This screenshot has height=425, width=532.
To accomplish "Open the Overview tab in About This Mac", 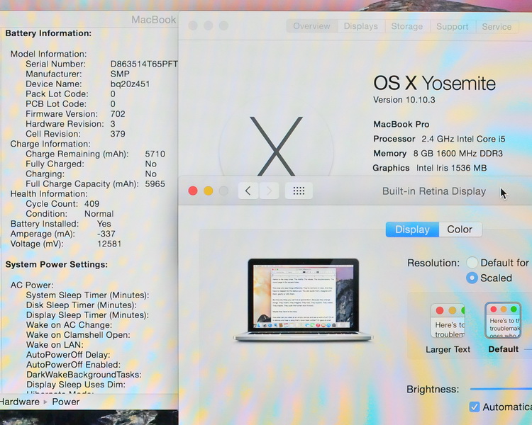I will pyautogui.click(x=311, y=26).
